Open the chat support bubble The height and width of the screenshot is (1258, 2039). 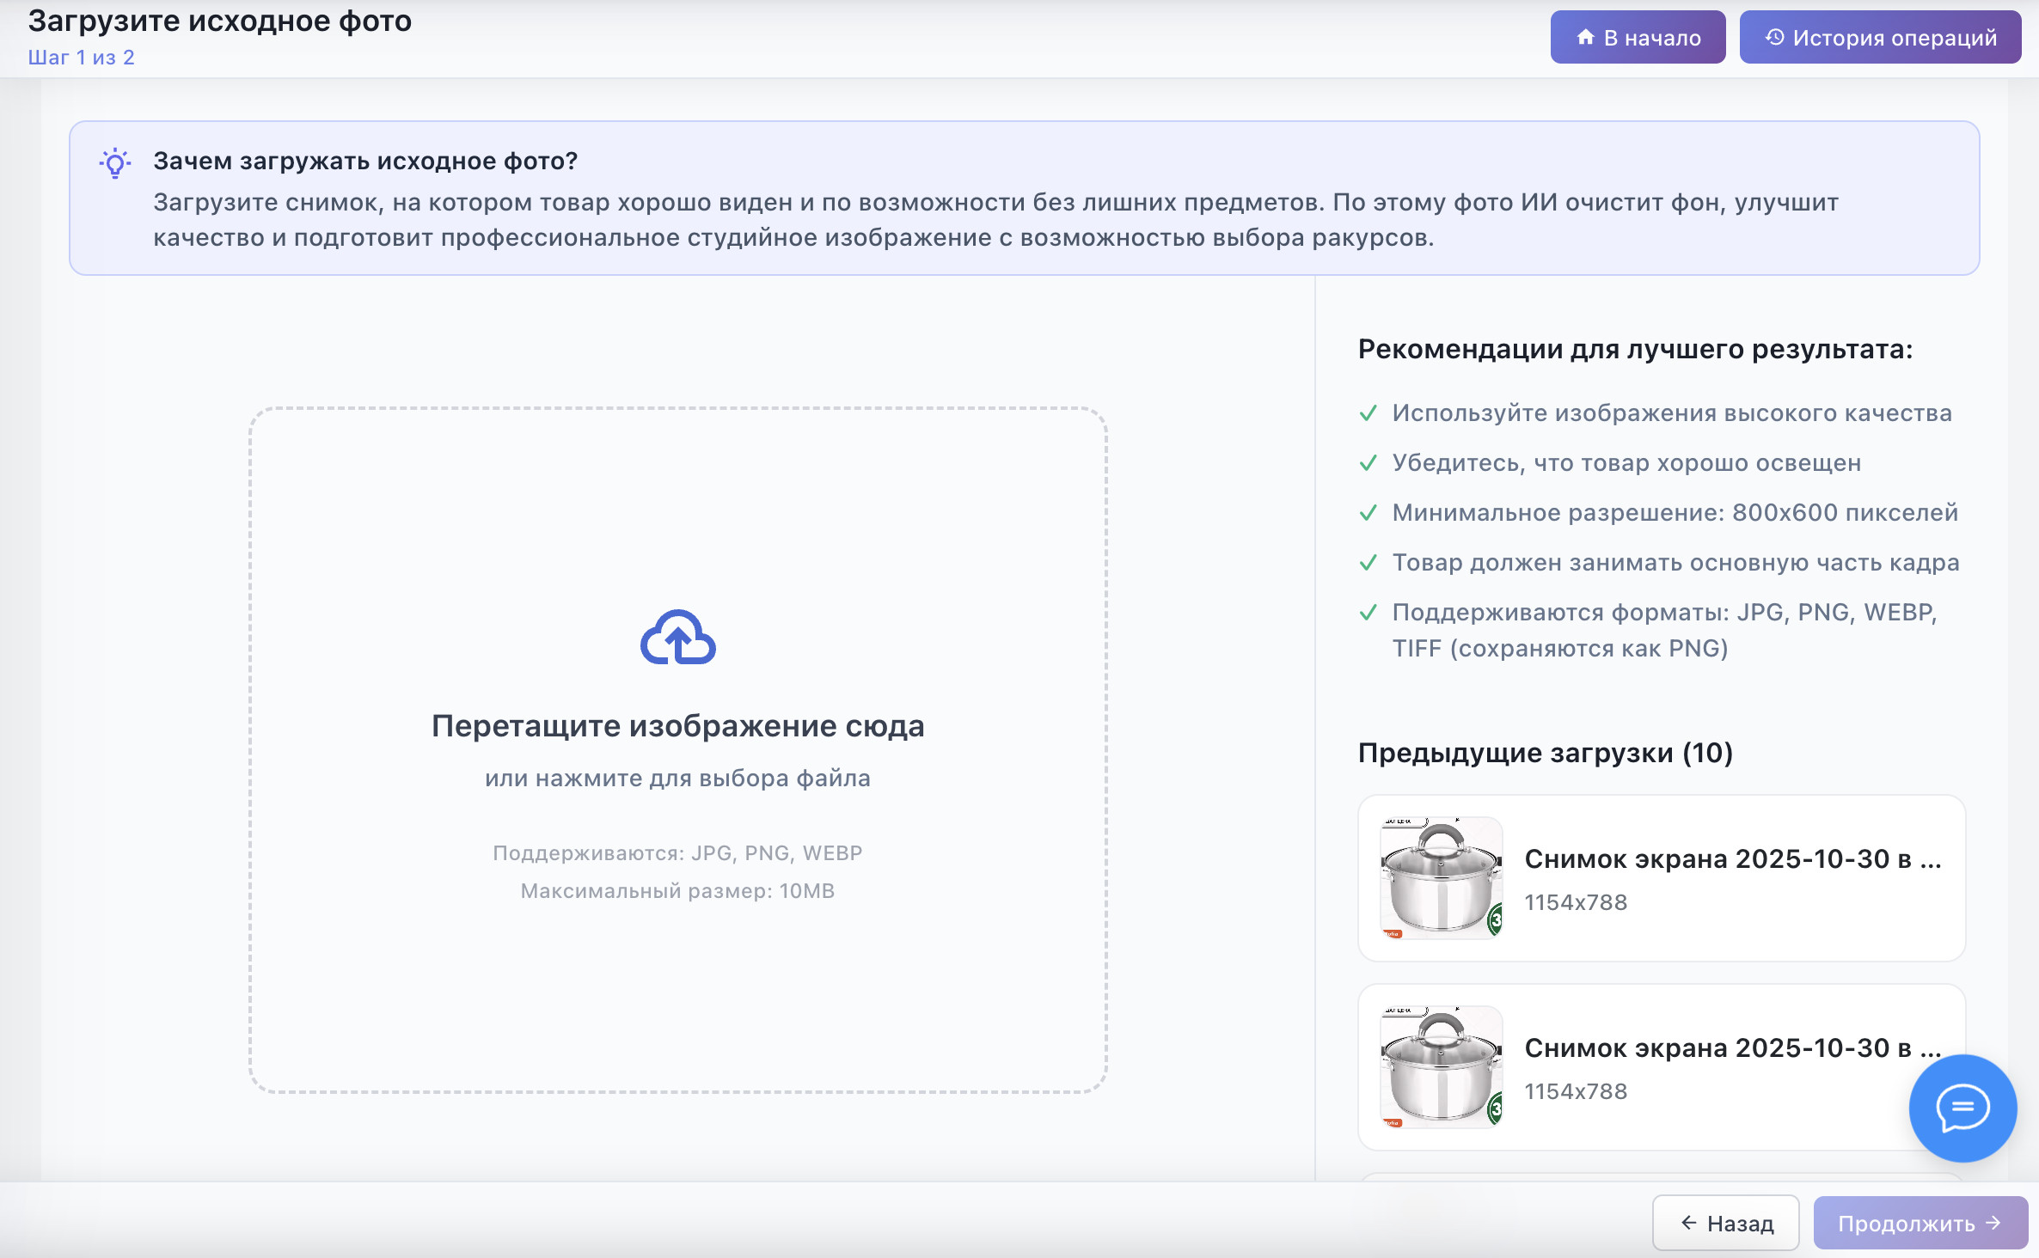[1962, 1107]
